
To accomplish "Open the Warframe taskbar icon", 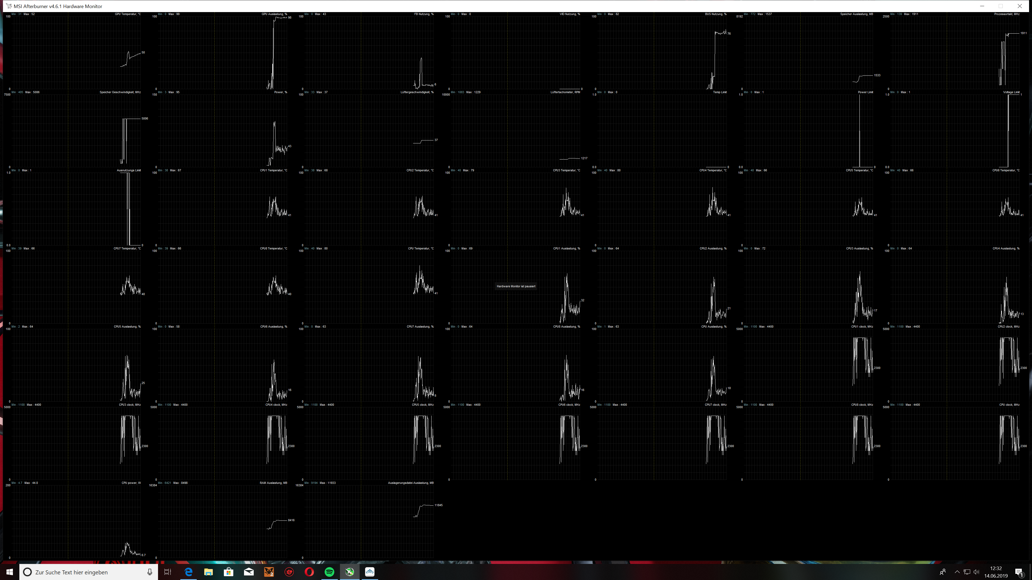I will point(370,572).
